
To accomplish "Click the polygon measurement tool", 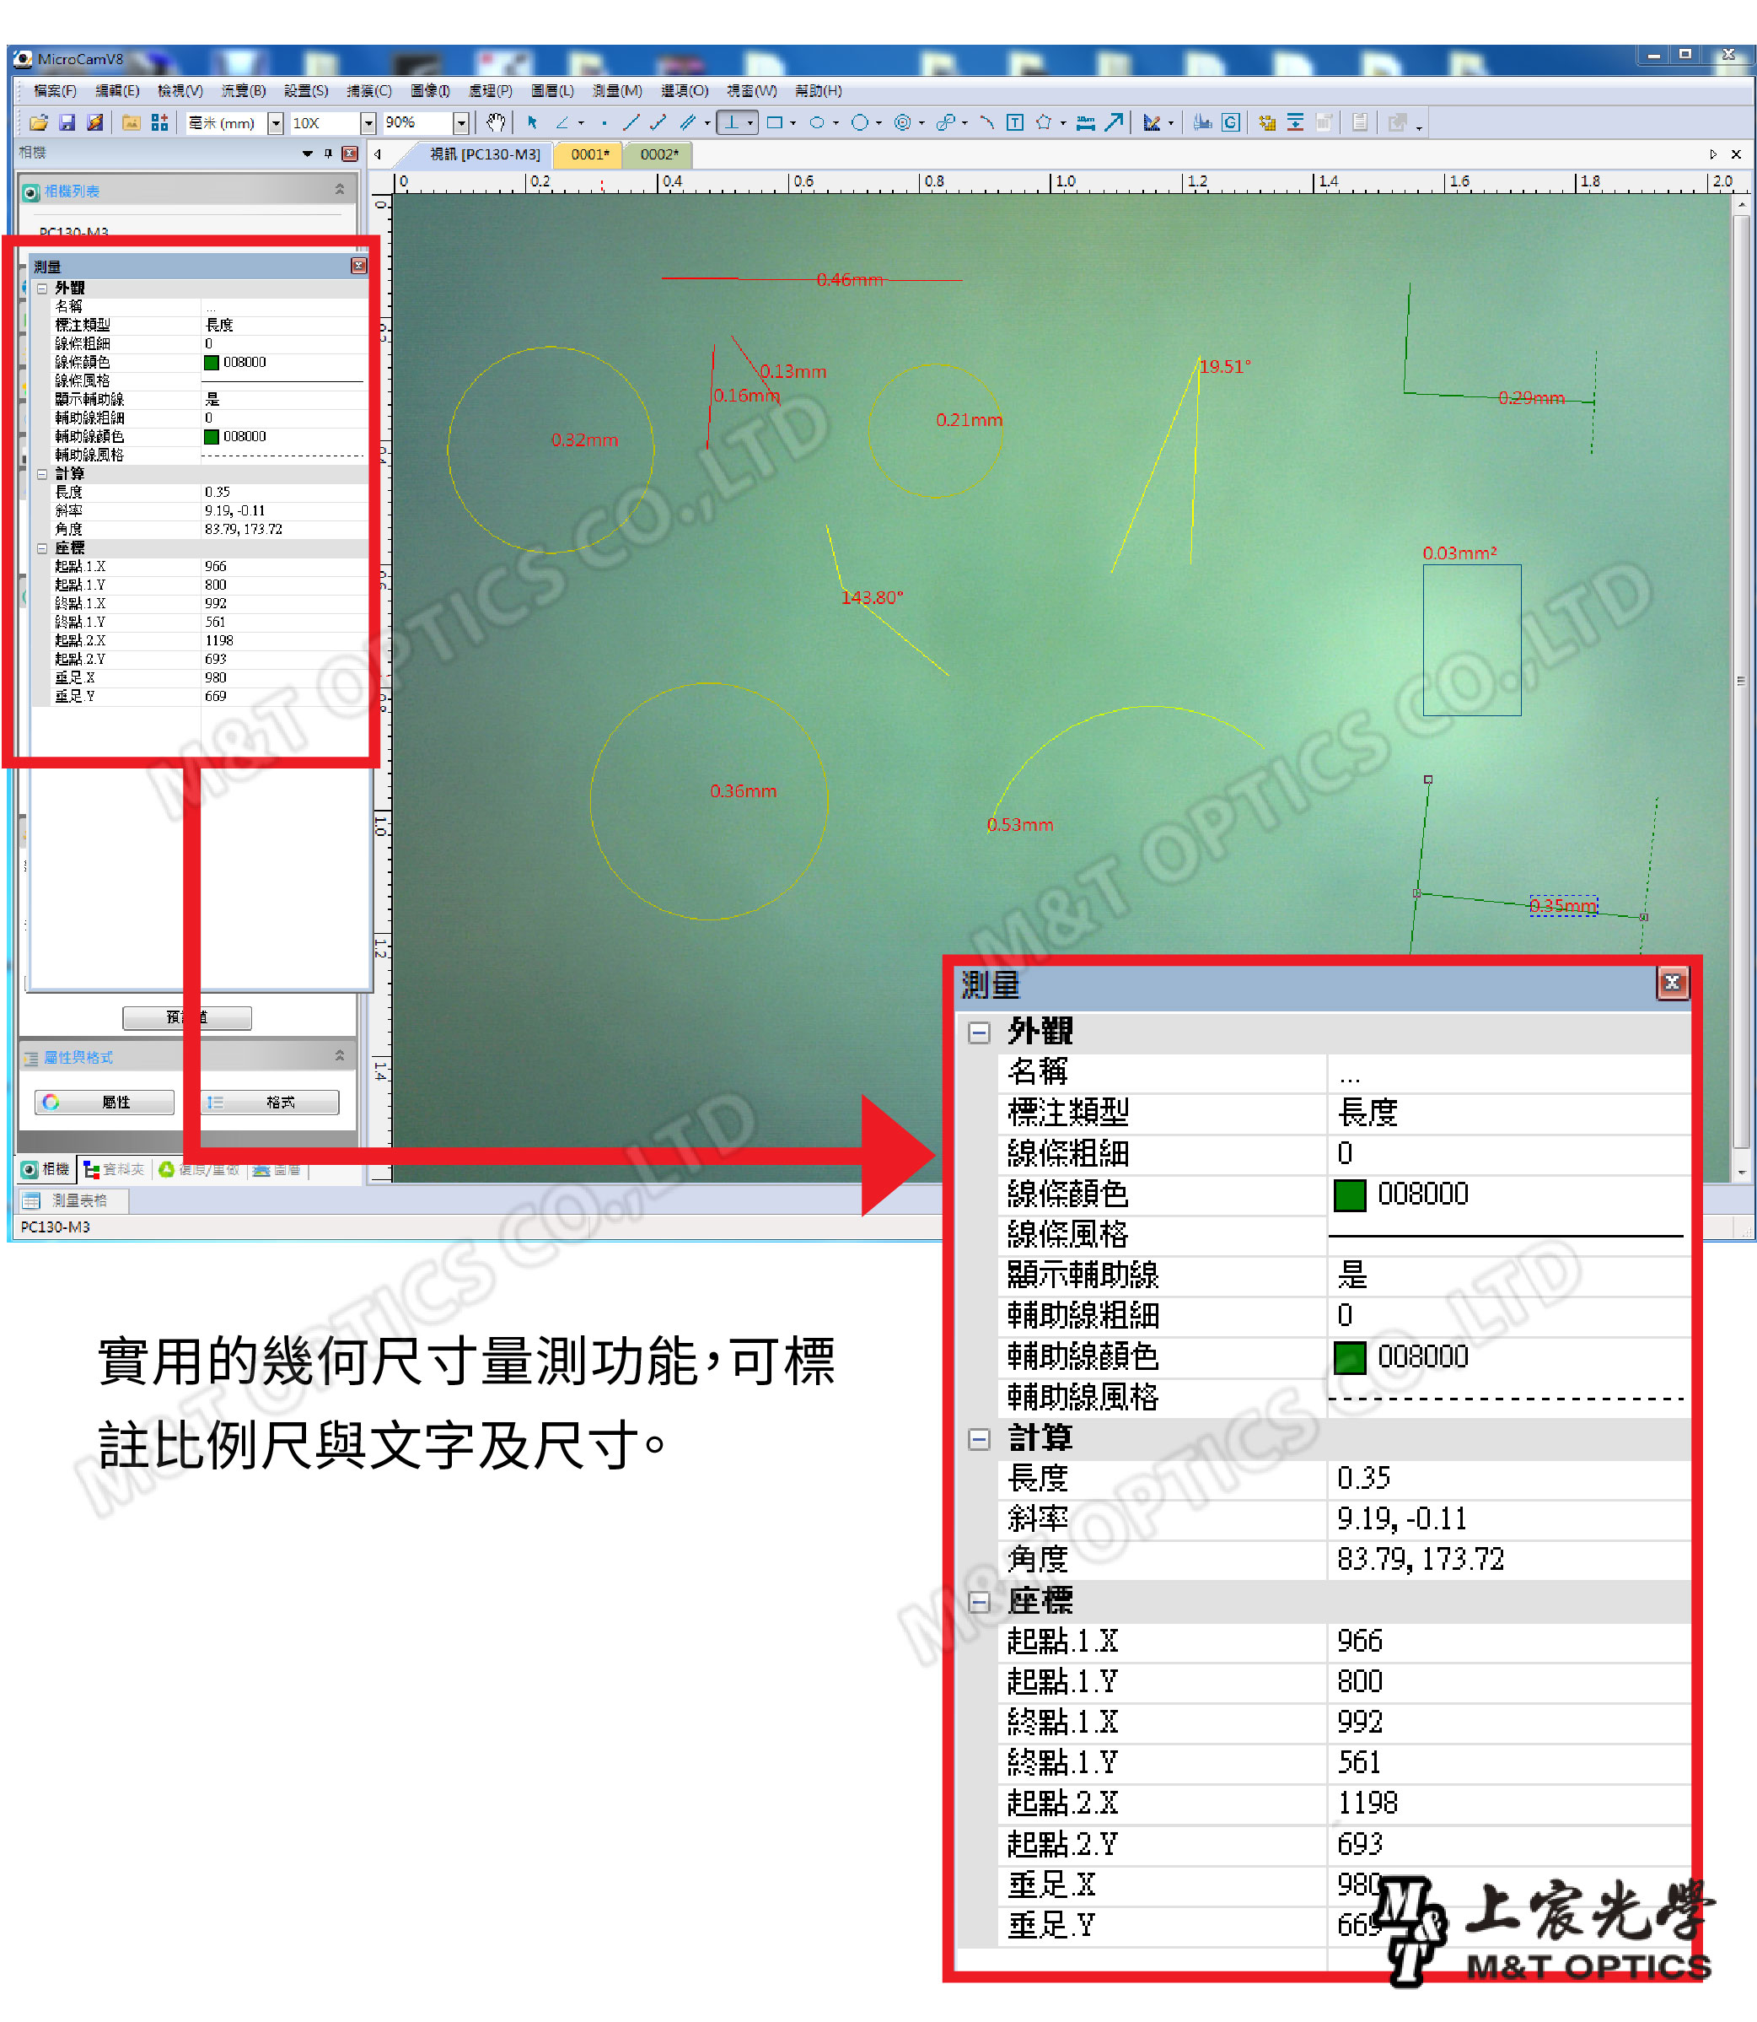I will point(1045,122).
